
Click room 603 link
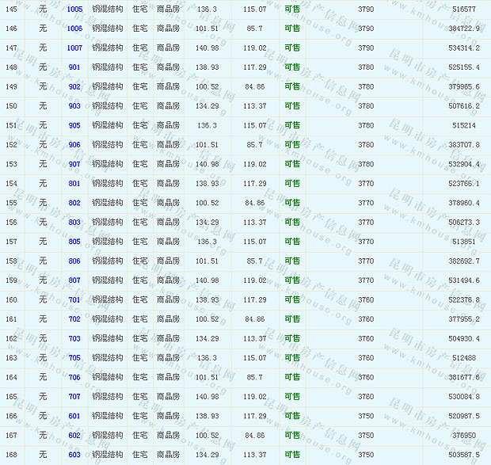pos(74,455)
